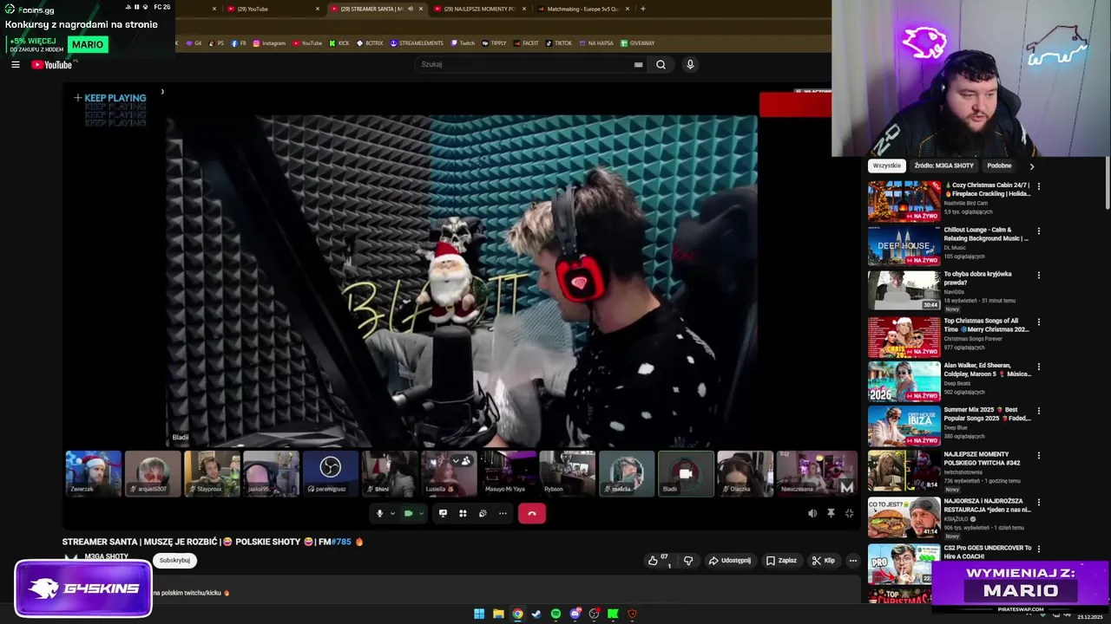Select the peremigiusz OBS participant tile

[x=330, y=473]
